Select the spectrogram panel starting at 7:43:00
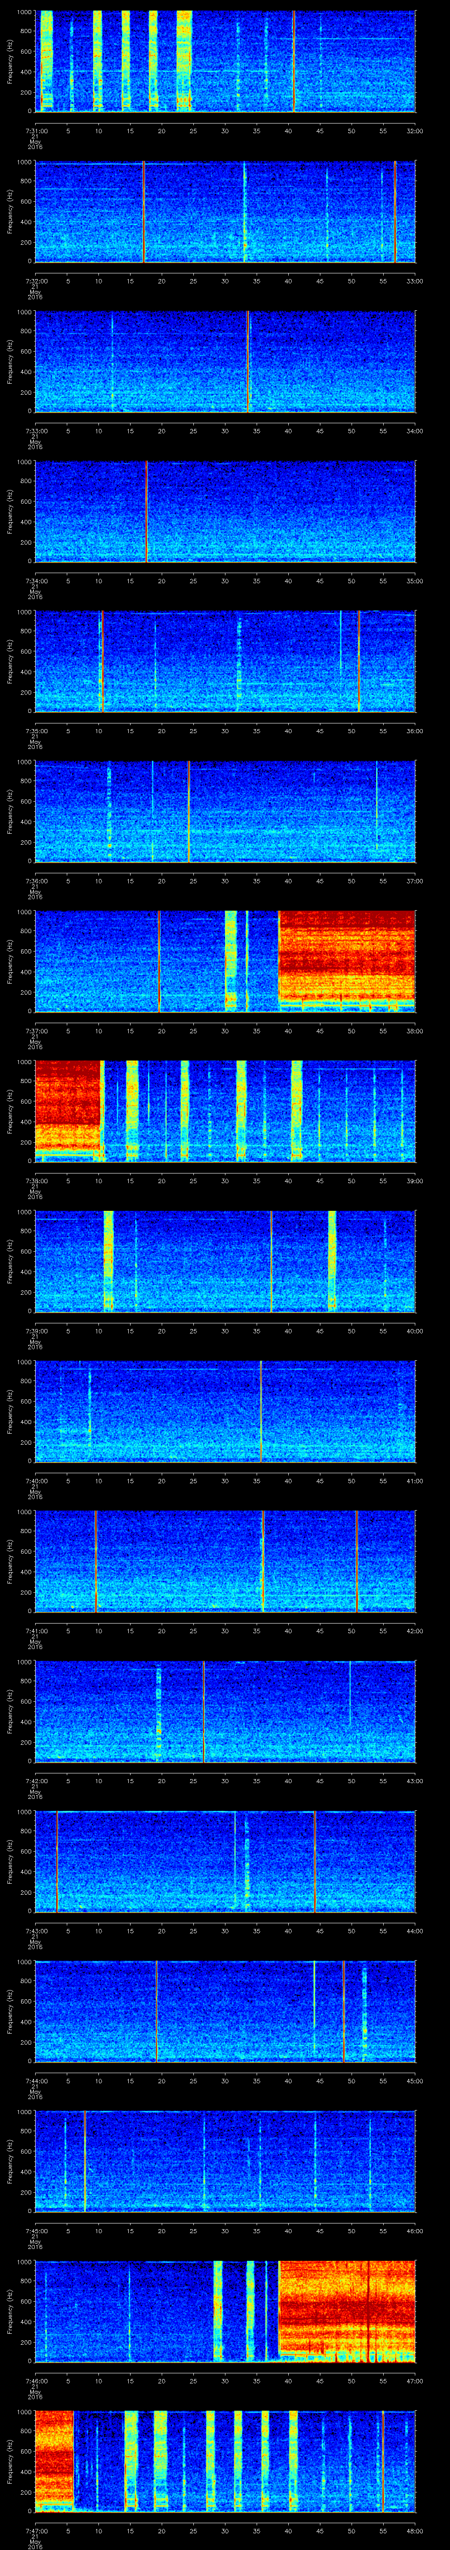 click(225, 1861)
